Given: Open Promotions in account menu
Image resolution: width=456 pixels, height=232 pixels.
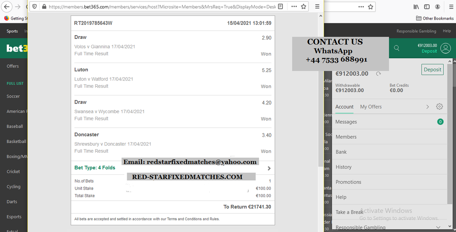Looking at the screenshot, I should (x=389, y=182).
